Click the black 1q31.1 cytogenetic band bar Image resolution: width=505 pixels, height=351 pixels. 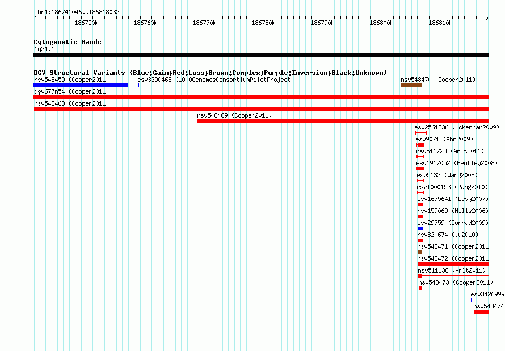coord(261,55)
